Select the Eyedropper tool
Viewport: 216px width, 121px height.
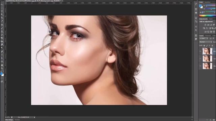click(x=2, y=21)
